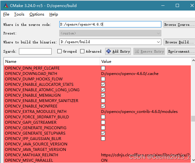Click the CMake logo in title bar
The height and width of the screenshot is (163, 195).
[x=5, y=5]
